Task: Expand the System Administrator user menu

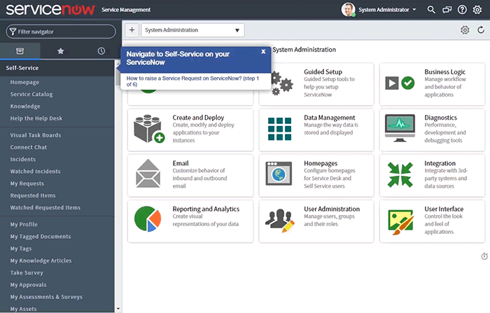Action: (x=387, y=10)
